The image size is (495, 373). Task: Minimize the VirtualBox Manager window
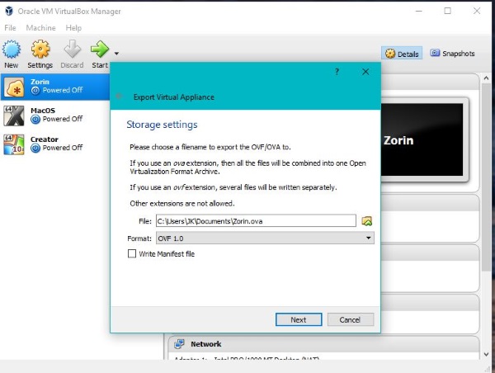point(419,11)
